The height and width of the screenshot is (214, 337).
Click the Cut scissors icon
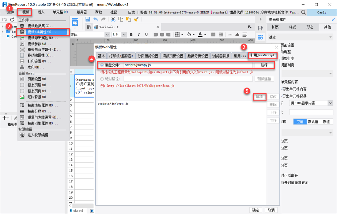113,19
